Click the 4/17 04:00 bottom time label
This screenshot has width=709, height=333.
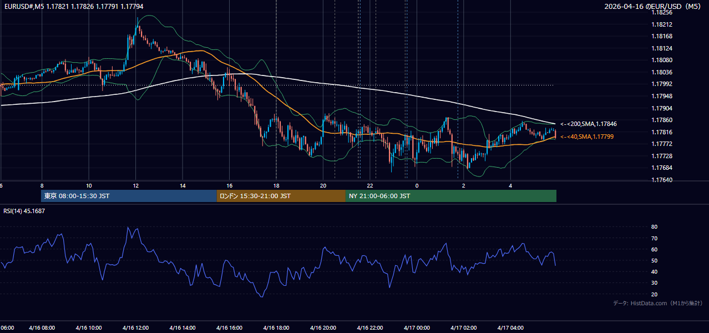coord(510,328)
